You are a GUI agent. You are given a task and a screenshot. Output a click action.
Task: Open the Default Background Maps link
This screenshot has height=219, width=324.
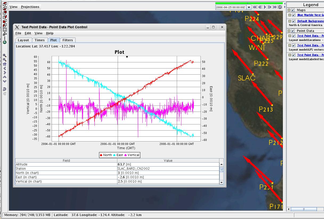tap(310, 21)
